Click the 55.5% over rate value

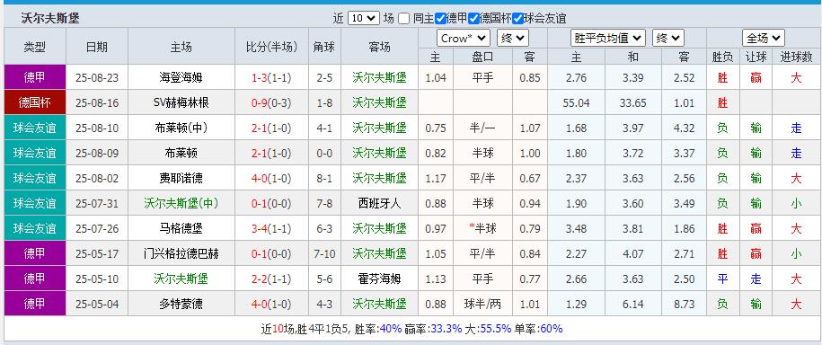pyautogui.click(x=495, y=329)
